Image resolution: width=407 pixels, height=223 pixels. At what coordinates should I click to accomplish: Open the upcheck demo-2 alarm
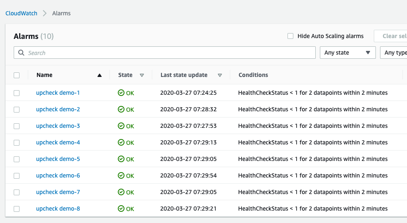pos(58,109)
